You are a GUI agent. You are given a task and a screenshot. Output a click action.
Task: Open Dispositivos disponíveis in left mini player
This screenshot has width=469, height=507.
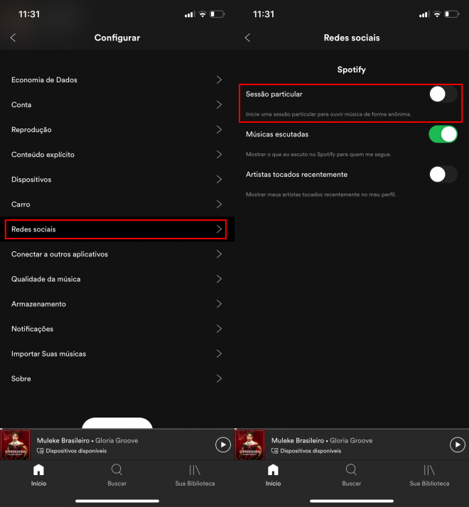coord(72,451)
